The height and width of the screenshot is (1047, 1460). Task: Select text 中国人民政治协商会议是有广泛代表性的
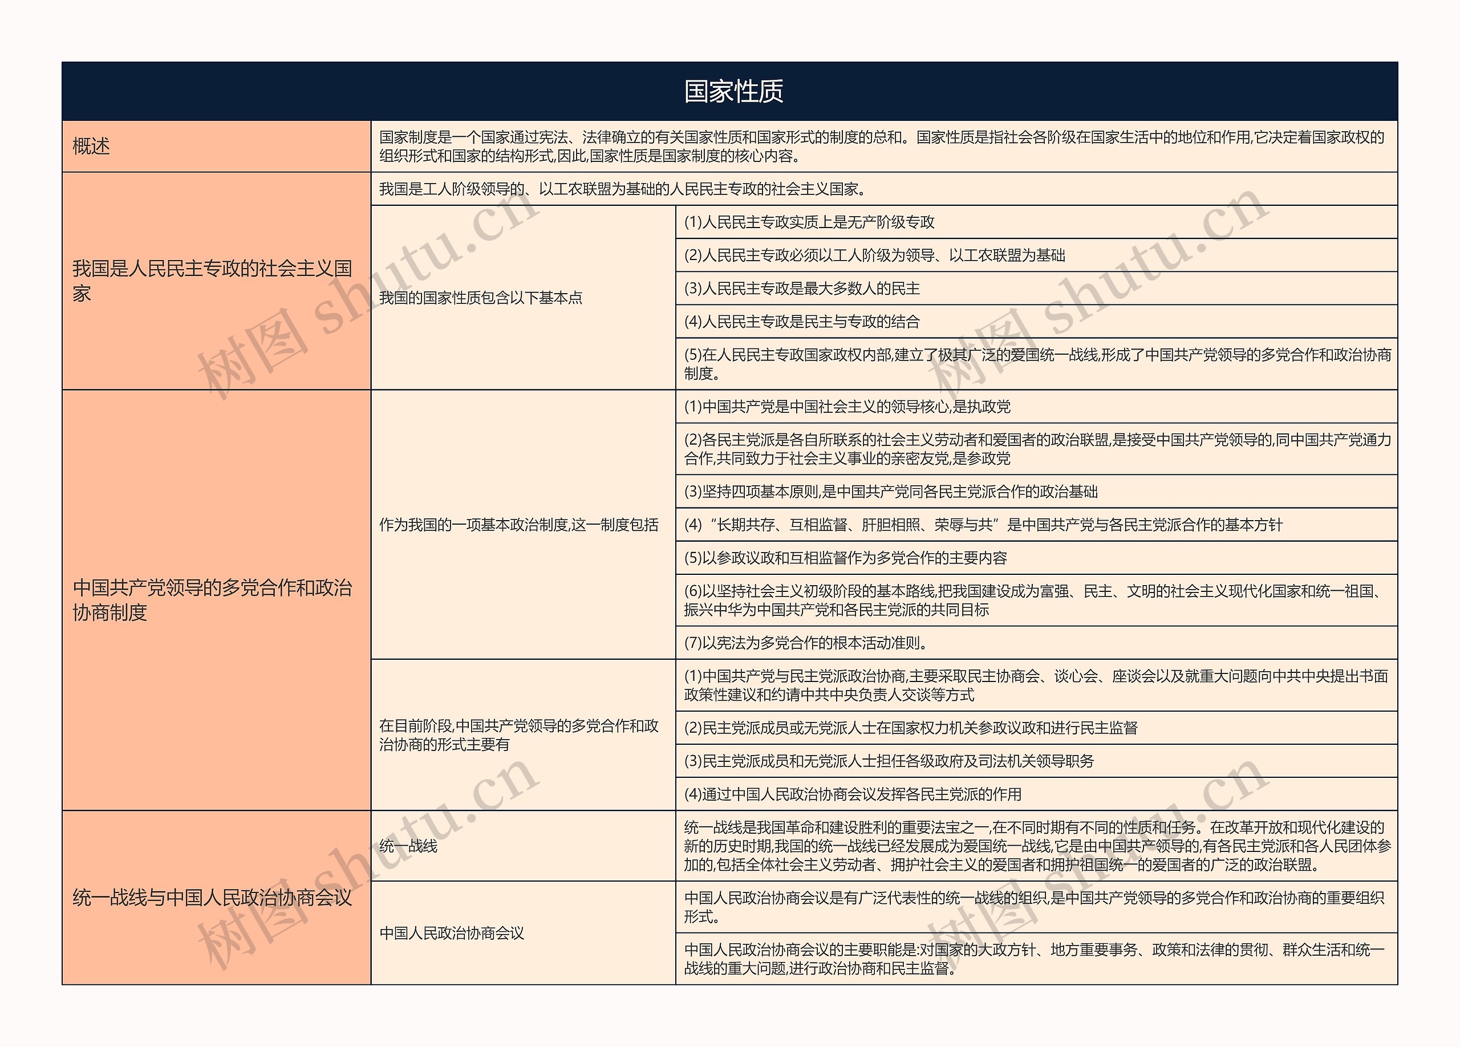coord(1036,907)
